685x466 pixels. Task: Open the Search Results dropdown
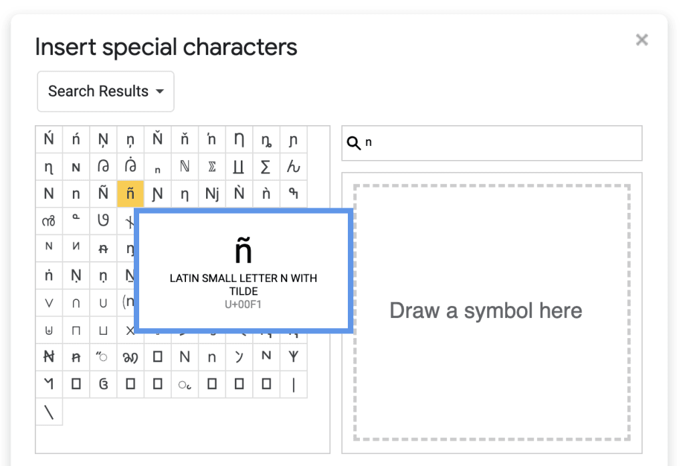click(106, 92)
